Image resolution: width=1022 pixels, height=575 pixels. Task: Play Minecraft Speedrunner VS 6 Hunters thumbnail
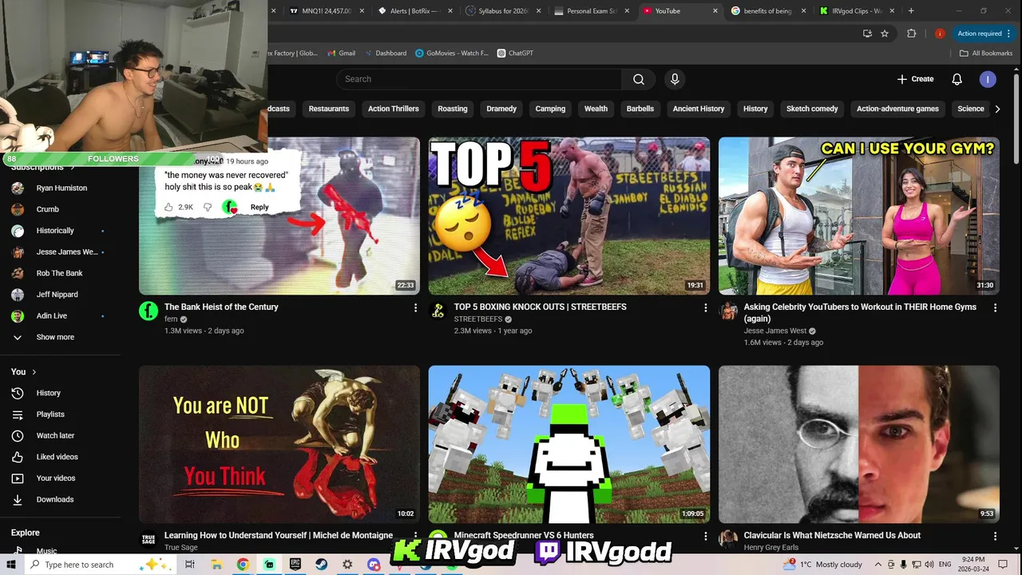pos(568,444)
